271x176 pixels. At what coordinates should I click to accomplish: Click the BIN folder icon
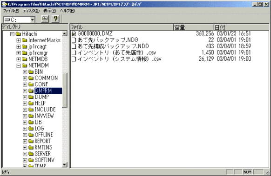click(x=31, y=72)
